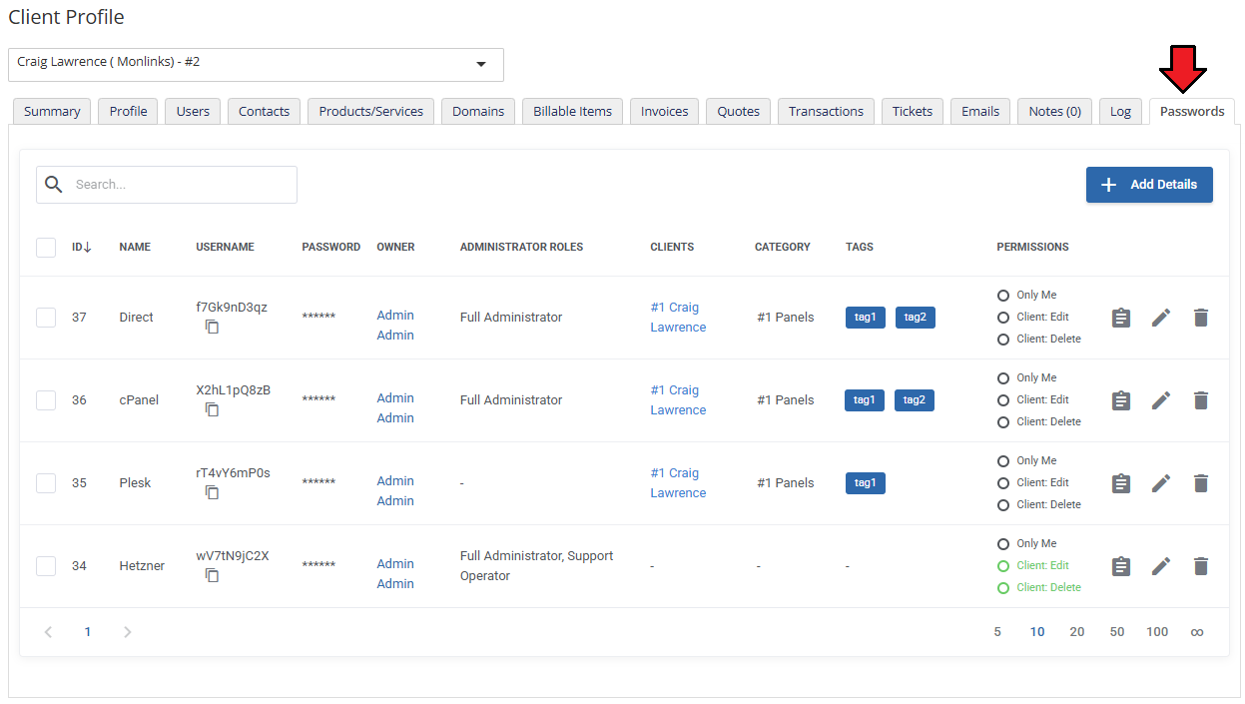
Task: Open clipboard details icon for Direct
Action: (1121, 318)
